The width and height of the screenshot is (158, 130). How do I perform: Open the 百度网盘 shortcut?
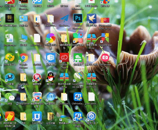(x=37, y=2)
